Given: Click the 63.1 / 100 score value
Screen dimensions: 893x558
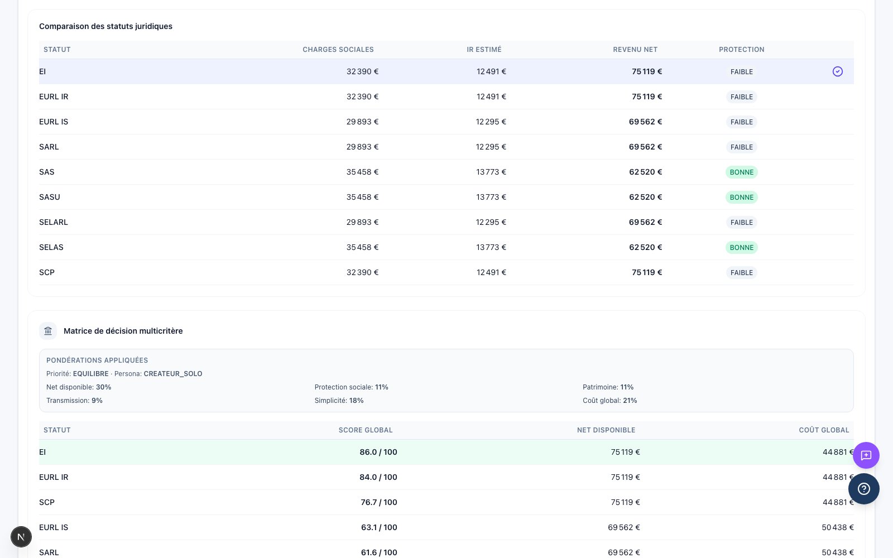Looking at the screenshot, I should tap(379, 527).
